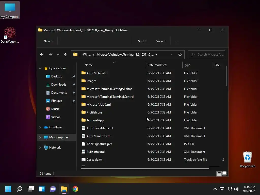The height and width of the screenshot is (195, 260).
Task: Expand the address bar history dropdown
Action: (172, 54)
